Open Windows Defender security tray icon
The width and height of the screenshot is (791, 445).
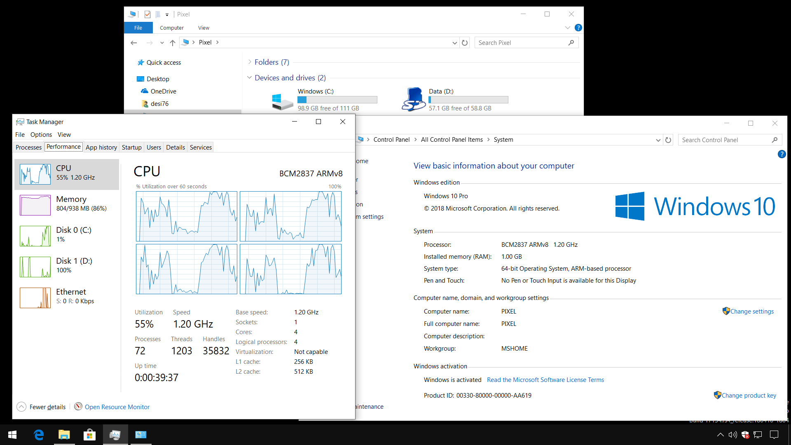pyautogui.click(x=745, y=435)
